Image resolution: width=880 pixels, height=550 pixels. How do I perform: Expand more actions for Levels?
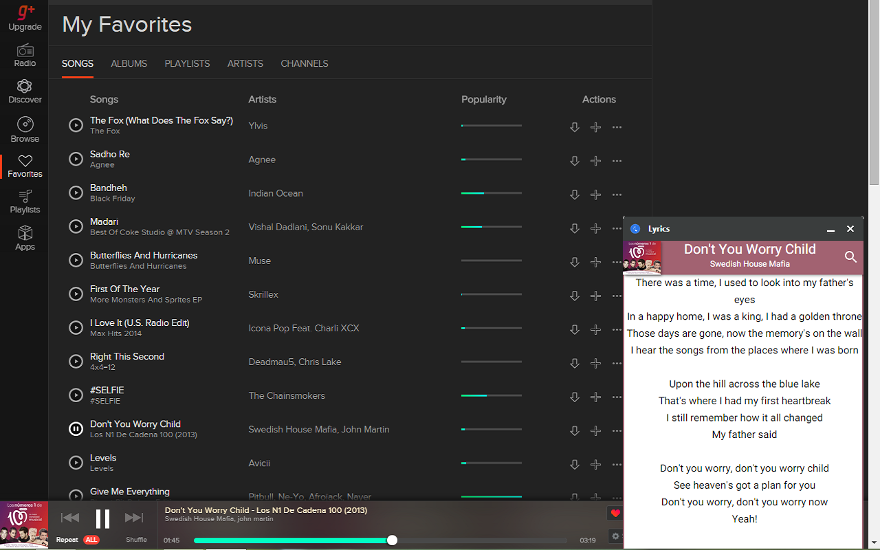pos(617,464)
